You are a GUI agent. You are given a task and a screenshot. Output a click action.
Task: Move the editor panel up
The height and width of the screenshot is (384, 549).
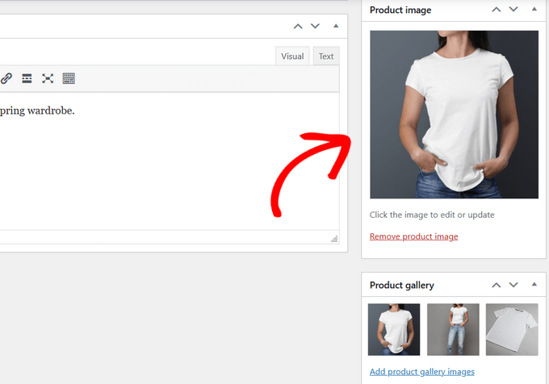click(298, 27)
